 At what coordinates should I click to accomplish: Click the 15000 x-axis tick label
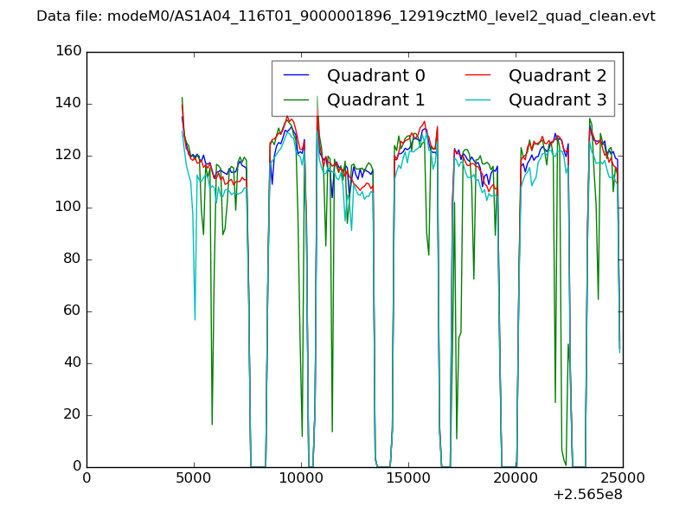coord(408,478)
